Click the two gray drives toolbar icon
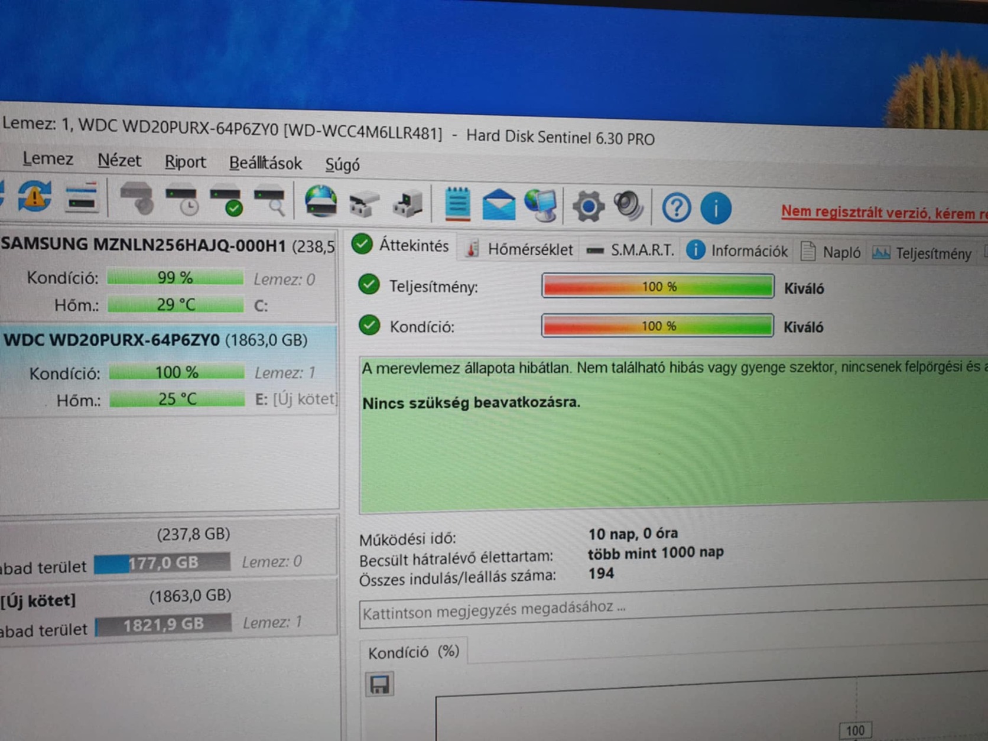 tap(364, 204)
